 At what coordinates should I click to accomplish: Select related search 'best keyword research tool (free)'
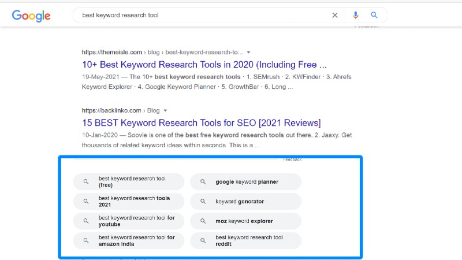point(129,182)
